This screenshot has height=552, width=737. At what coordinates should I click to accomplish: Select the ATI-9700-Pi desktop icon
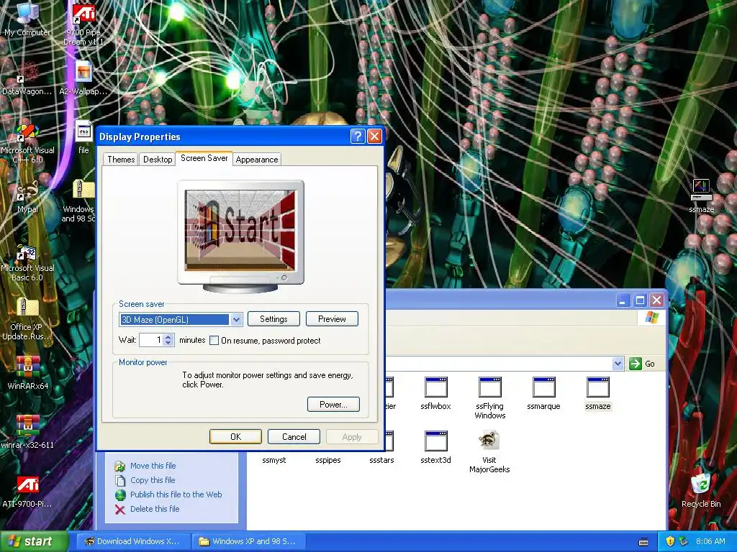27,492
